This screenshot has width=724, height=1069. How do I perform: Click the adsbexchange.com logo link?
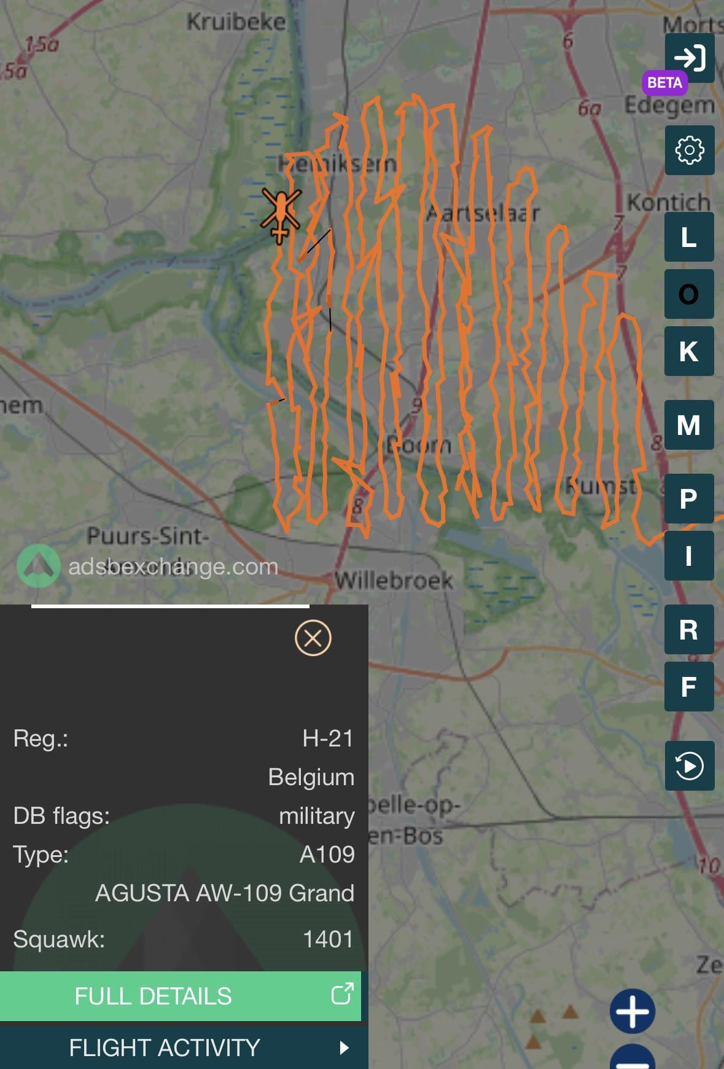click(147, 566)
